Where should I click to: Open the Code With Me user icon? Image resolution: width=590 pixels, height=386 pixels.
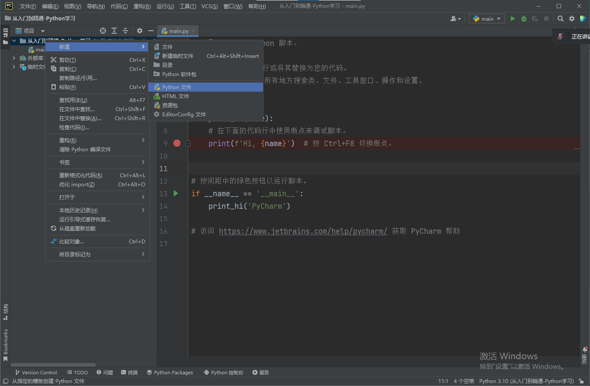pos(455,19)
